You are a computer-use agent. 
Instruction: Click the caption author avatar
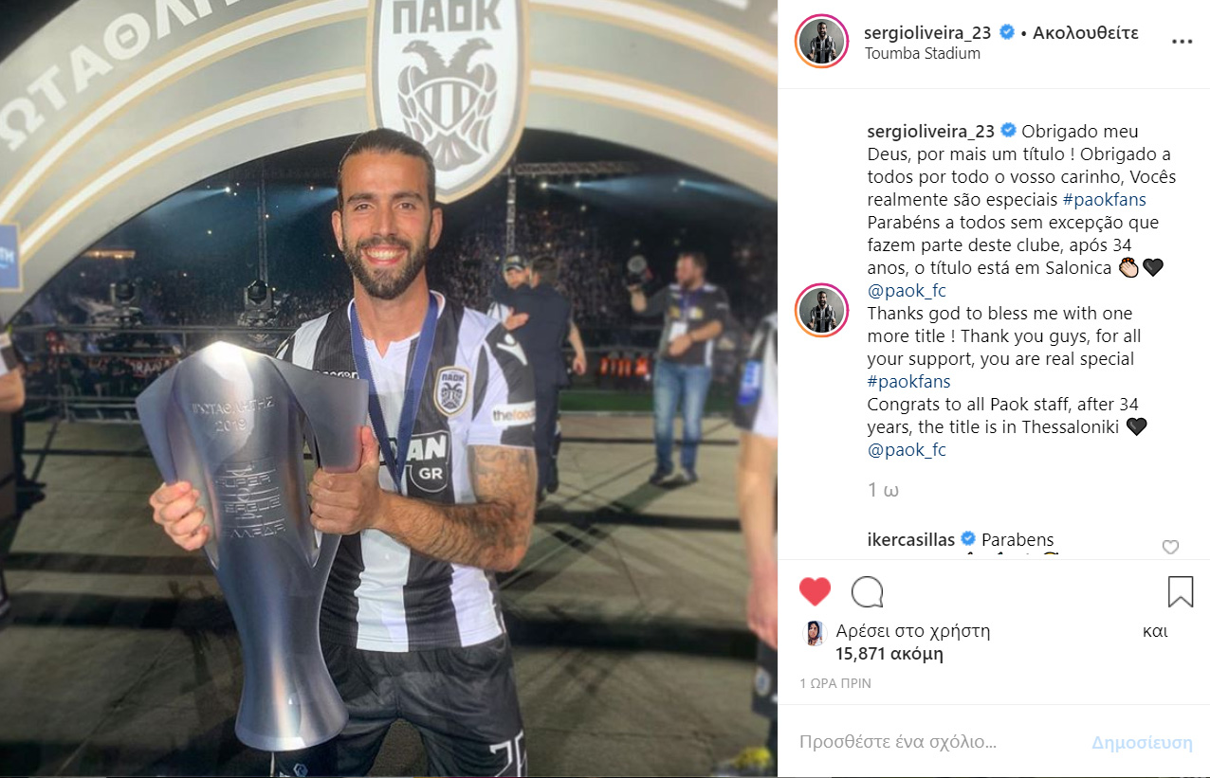click(821, 310)
